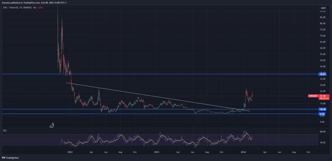The image size is (332, 161).
Task: Click the 75.00 price axis label
Action: click(323, 30)
